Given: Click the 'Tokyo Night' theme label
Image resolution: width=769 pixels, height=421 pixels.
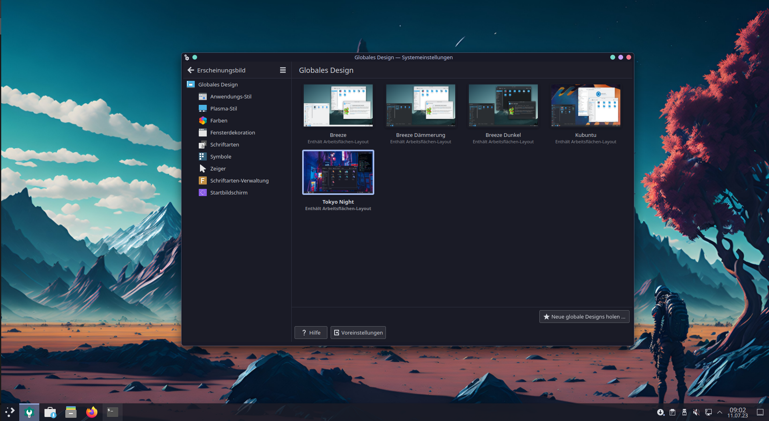Looking at the screenshot, I should [x=338, y=202].
